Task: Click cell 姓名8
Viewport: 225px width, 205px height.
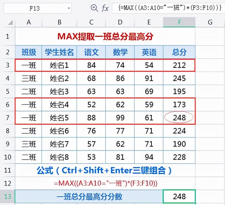Action: [x=59, y=157]
